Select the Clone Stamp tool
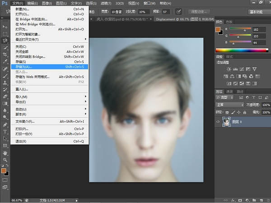This screenshot has width=271, height=203. (5, 83)
